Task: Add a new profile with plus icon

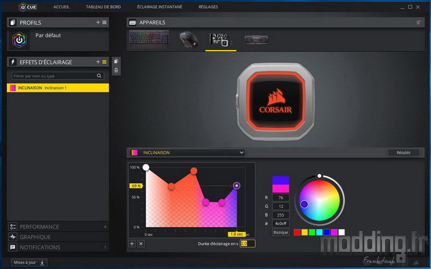Action: point(98,22)
